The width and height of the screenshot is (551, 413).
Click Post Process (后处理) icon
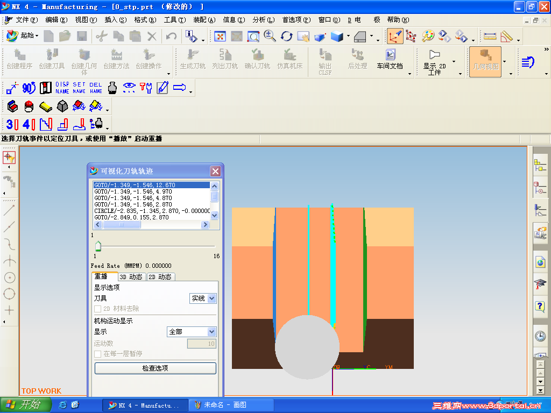pos(357,59)
